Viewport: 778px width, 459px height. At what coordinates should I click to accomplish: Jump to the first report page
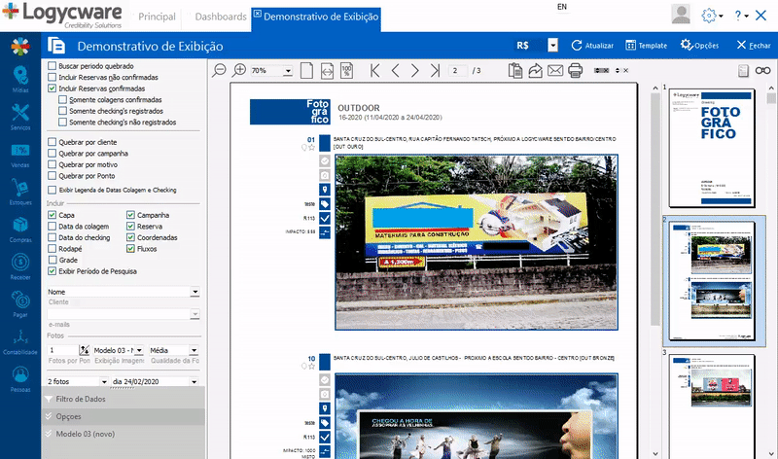pyautogui.click(x=375, y=70)
